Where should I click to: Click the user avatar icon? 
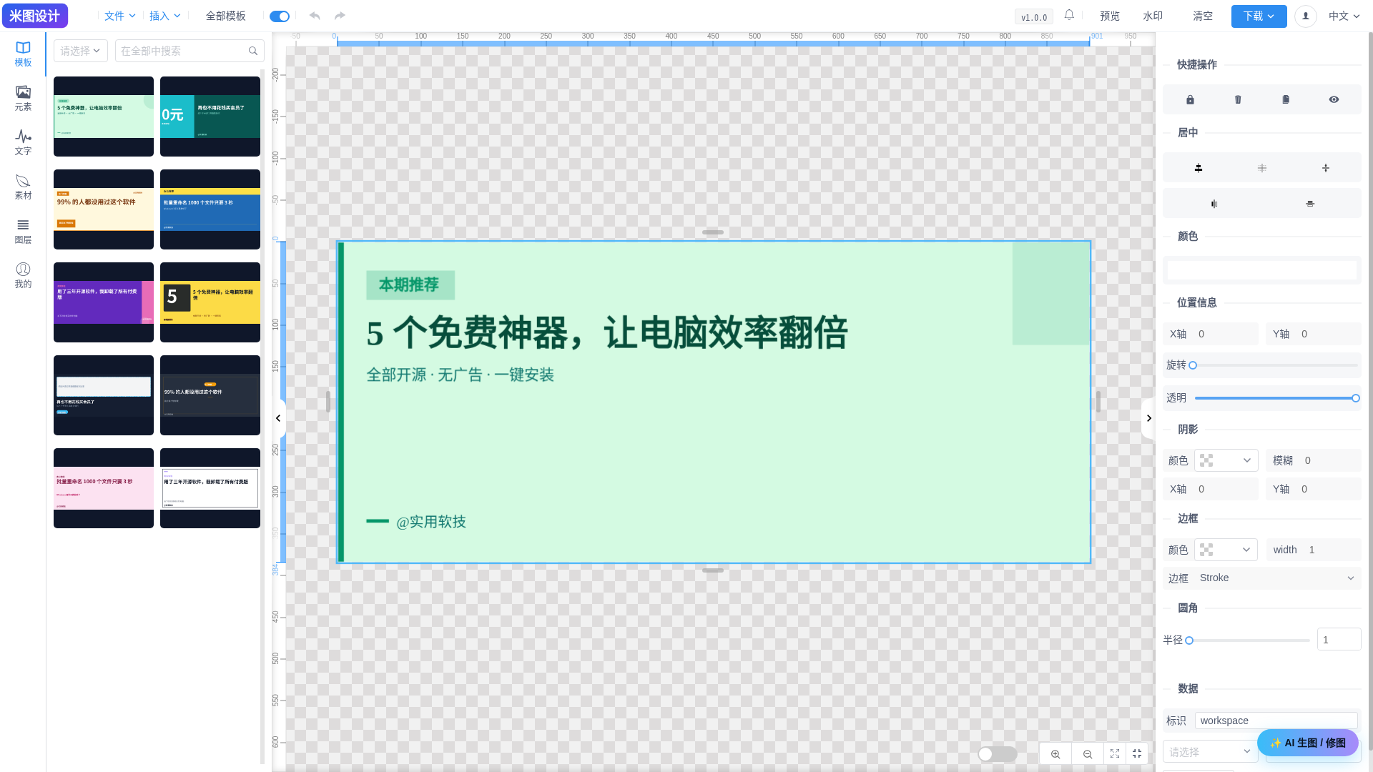1305,16
